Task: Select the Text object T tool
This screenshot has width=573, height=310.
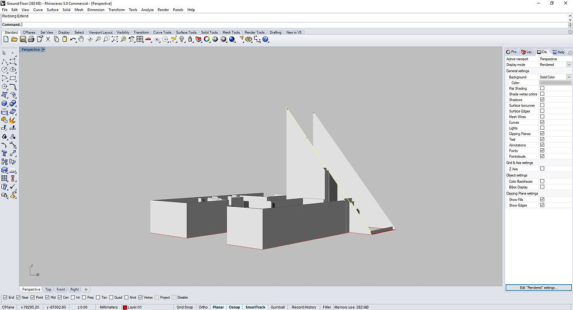Action: [x=5, y=153]
